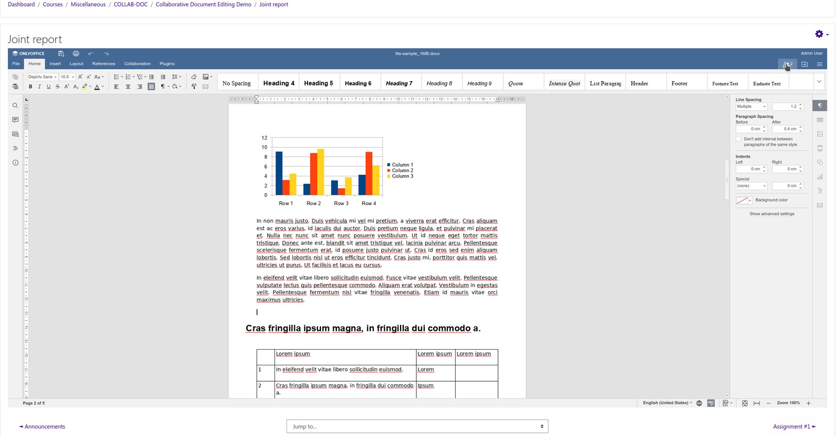Go to the Announcements link
The height and width of the screenshot is (436, 838).
tap(42, 427)
